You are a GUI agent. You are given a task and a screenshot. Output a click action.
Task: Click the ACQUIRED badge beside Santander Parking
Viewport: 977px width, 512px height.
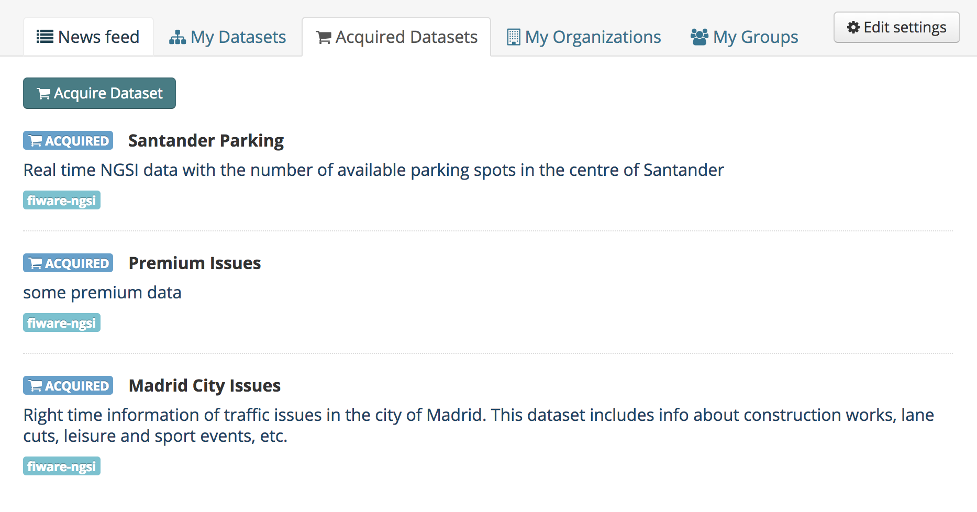tap(68, 140)
